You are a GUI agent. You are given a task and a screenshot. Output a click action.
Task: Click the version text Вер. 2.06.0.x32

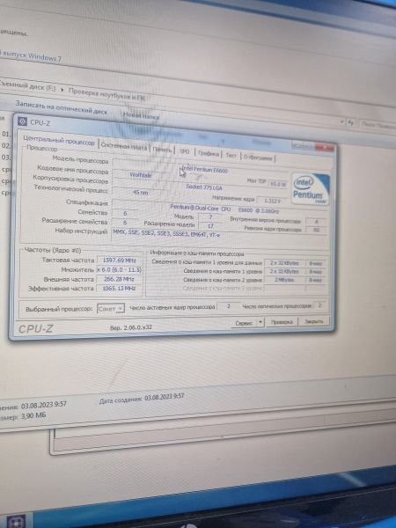click(130, 327)
